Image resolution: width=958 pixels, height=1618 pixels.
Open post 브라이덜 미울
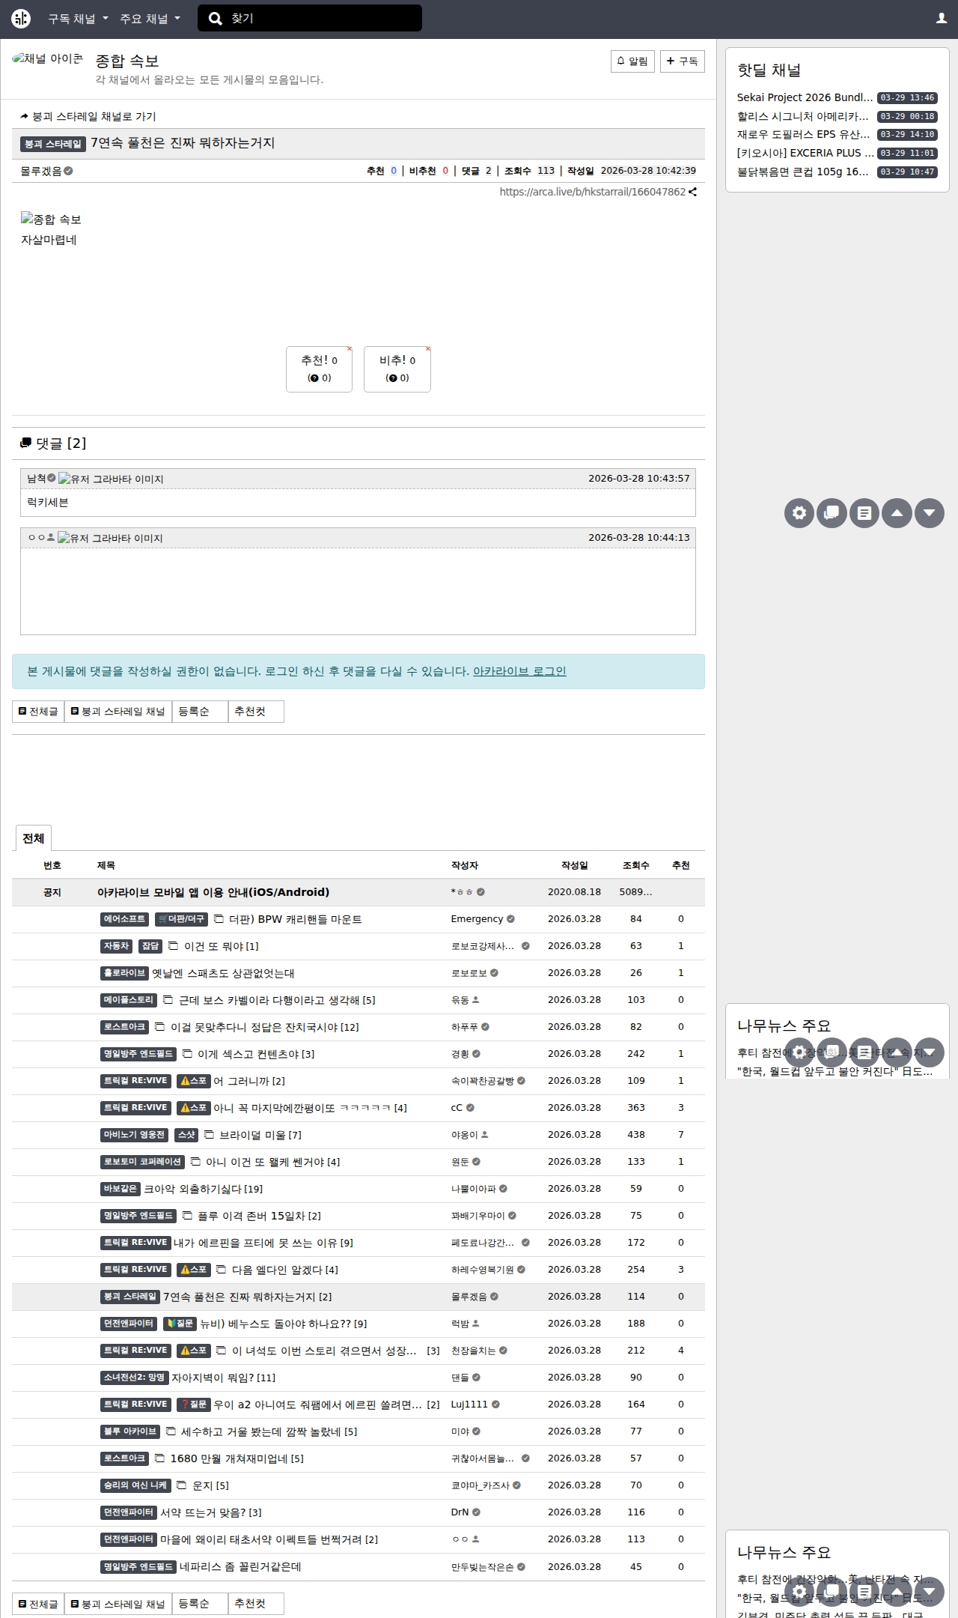click(x=253, y=1135)
